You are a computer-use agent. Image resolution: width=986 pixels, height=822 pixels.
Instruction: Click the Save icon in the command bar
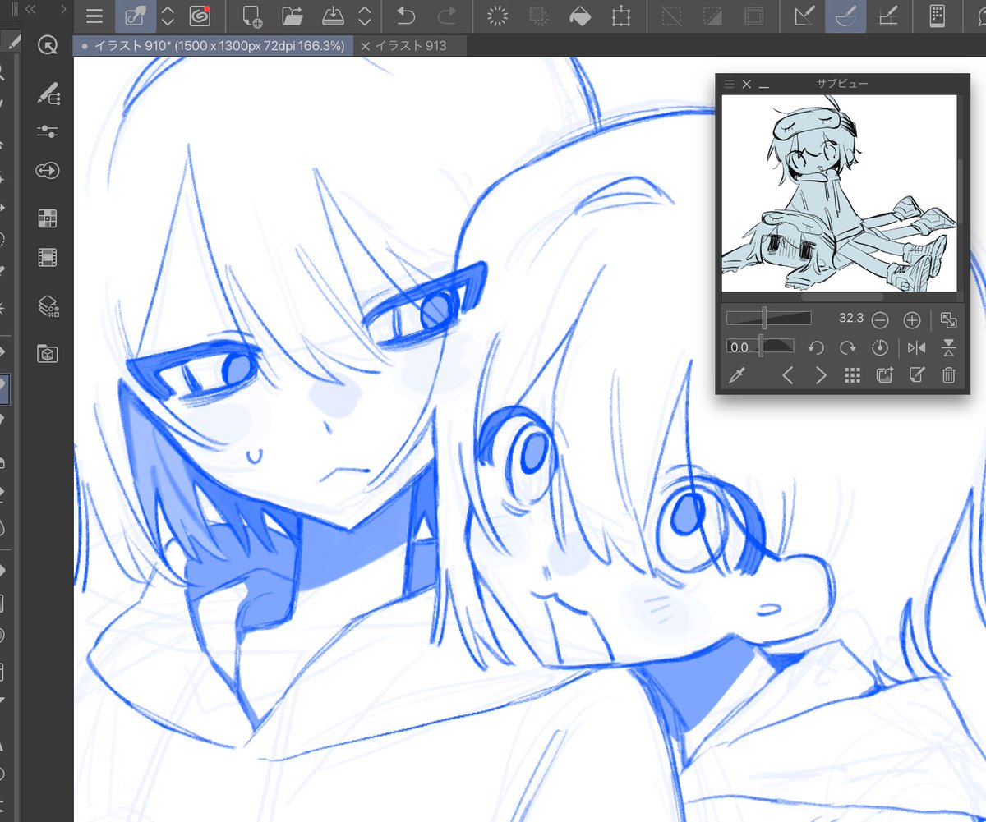point(332,16)
